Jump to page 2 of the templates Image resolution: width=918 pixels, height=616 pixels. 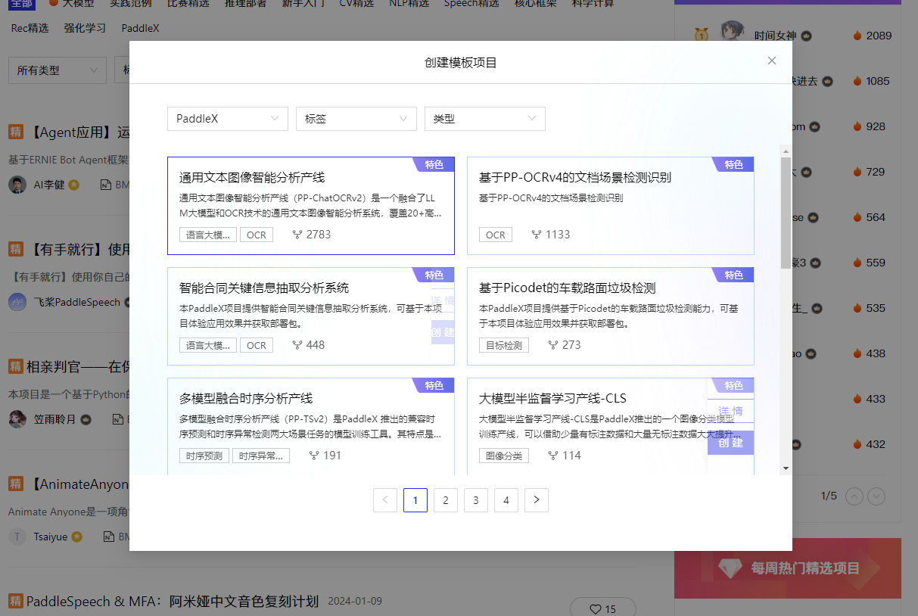[446, 499]
